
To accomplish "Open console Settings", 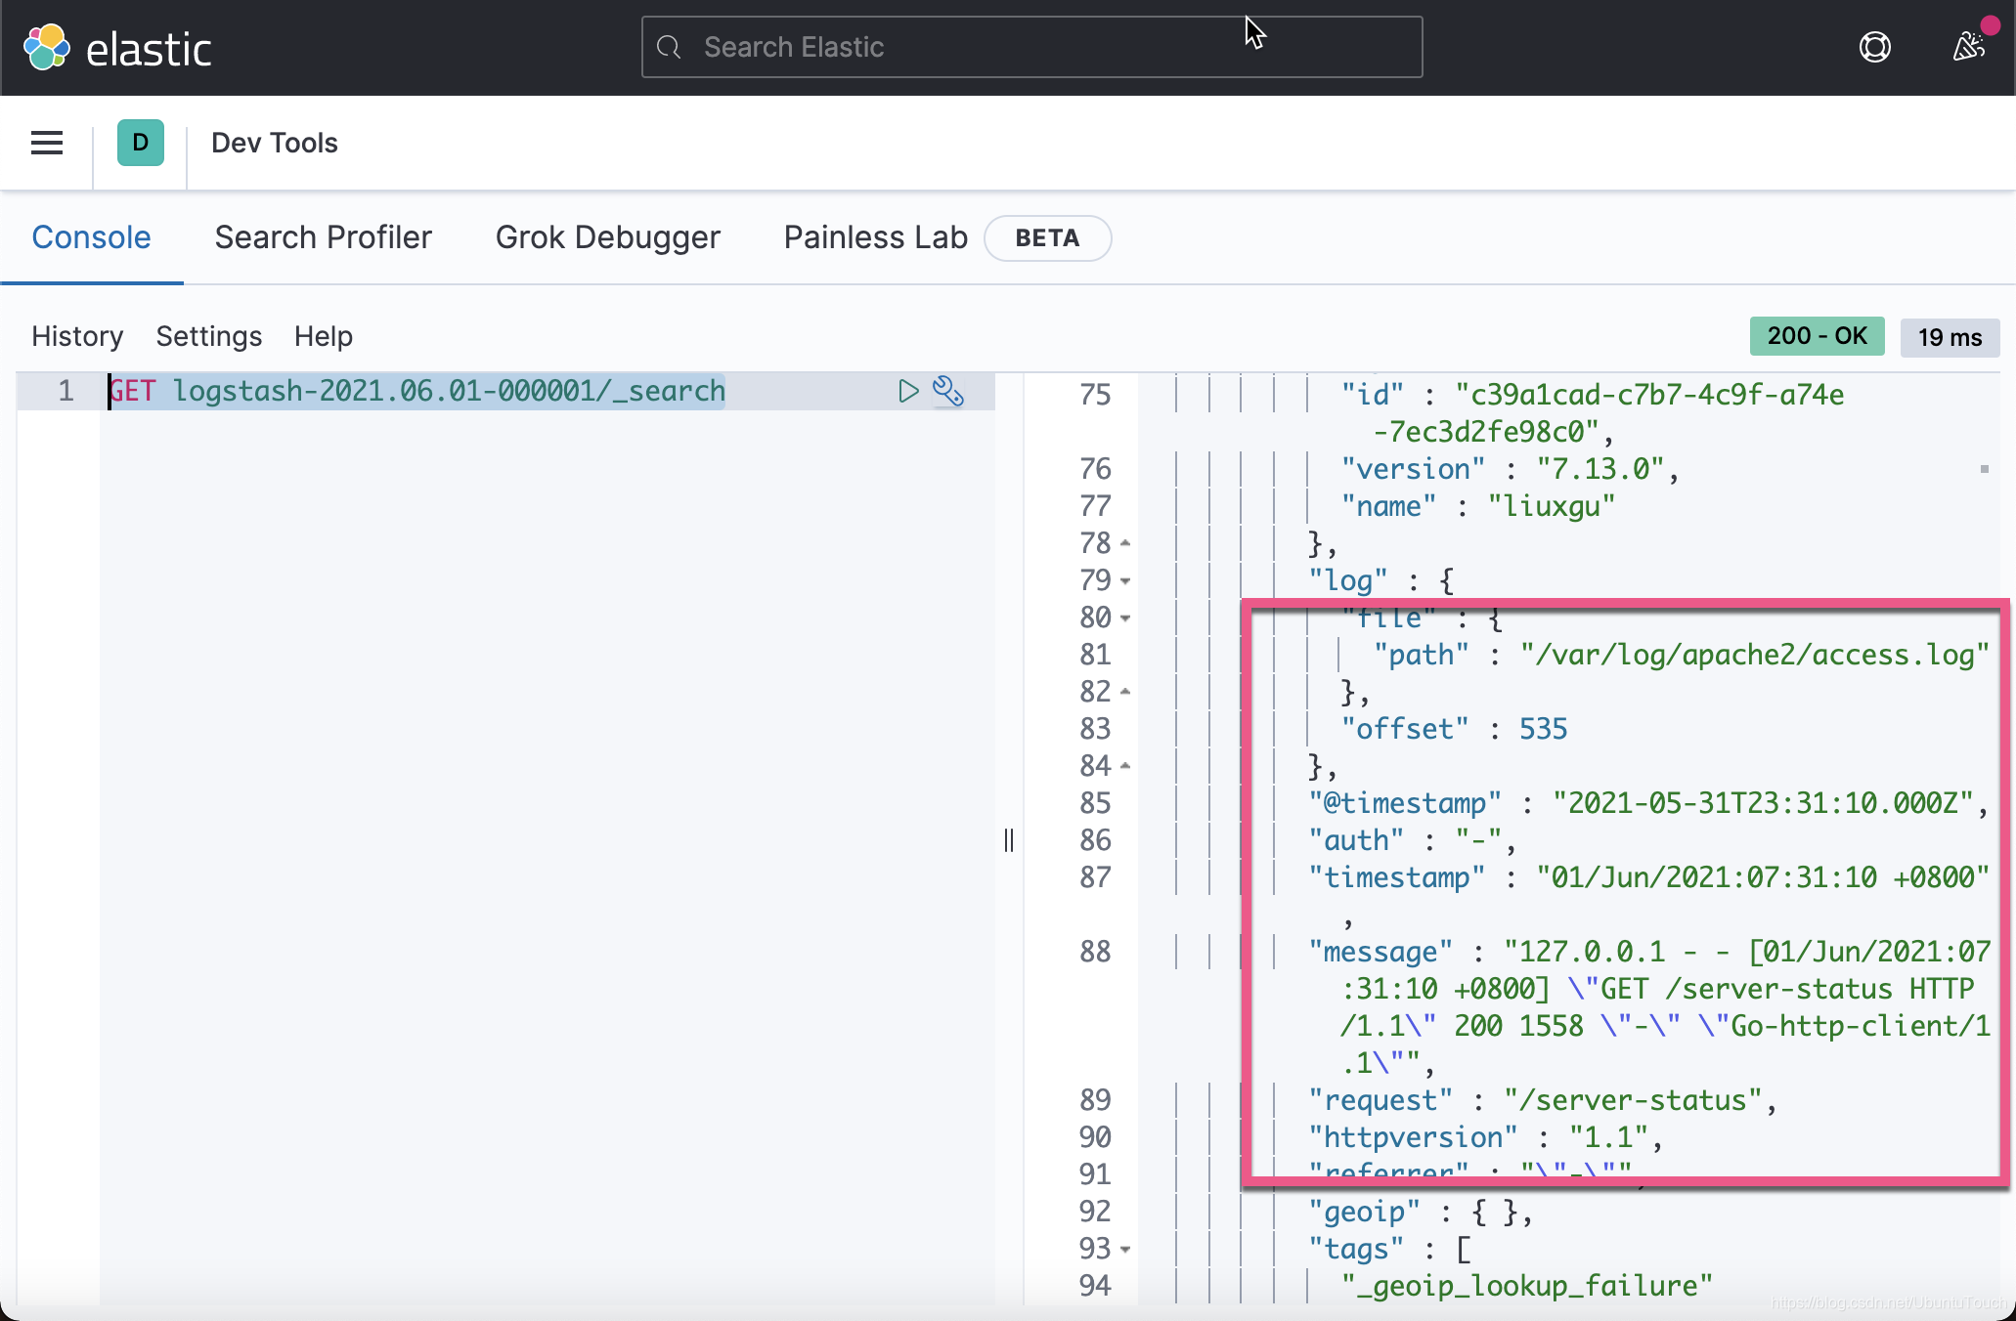I will 209,336.
